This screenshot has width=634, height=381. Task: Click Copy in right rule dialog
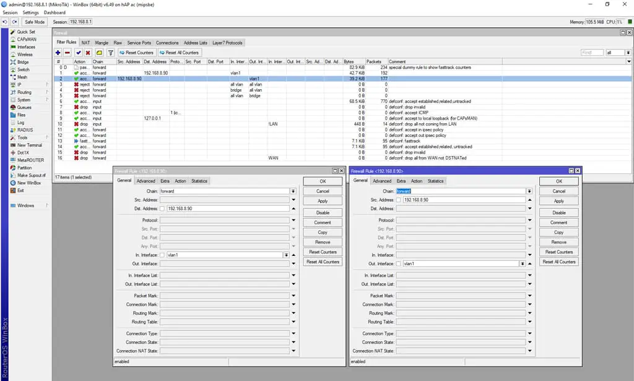coord(559,232)
